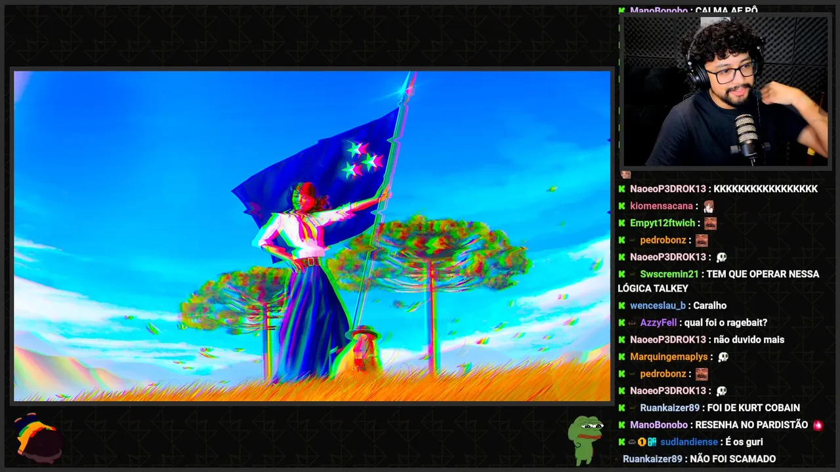
Task: Click the Kick badge beside ManoBonobo RESENHA message
Action: pos(621,425)
